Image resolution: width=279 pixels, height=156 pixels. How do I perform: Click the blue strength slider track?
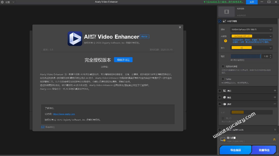tap(246, 56)
